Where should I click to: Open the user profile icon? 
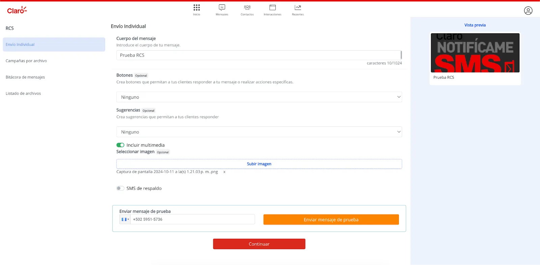coord(528,11)
